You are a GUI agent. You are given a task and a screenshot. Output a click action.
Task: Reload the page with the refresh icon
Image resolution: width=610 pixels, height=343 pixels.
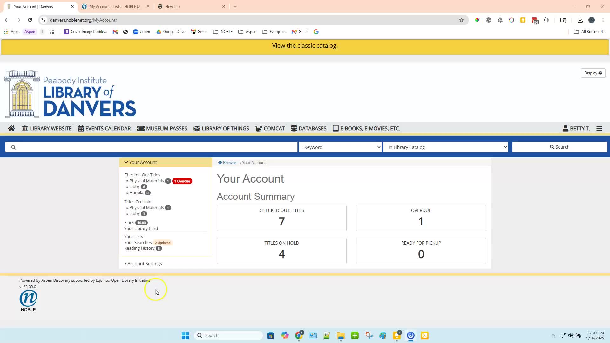point(30,20)
